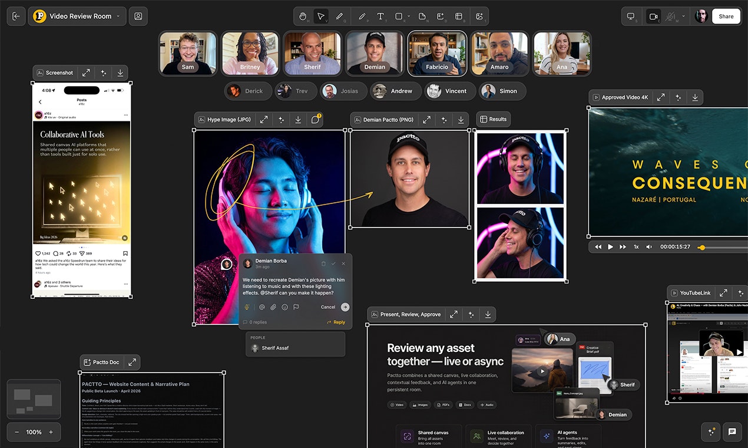748x448 pixels.
Task: Mute the Approved Video volume
Action: point(649,246)
